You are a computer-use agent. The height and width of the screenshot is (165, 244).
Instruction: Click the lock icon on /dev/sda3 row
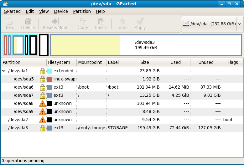[x=43, y=128]
